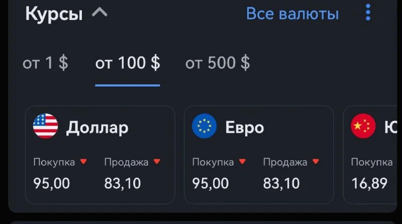Select the от 100 $ tab
Viewport: 402px width, 224px height.
click(x=128, y=63)
